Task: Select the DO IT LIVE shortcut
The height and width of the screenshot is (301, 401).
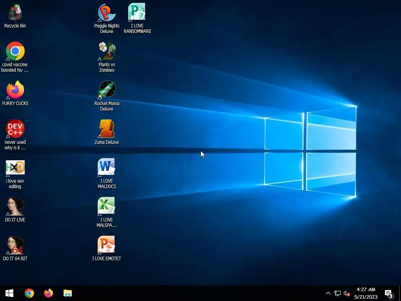Action: tap(15, 209)
